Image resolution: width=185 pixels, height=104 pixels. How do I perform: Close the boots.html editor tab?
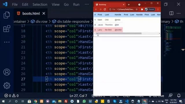[44, 14]
